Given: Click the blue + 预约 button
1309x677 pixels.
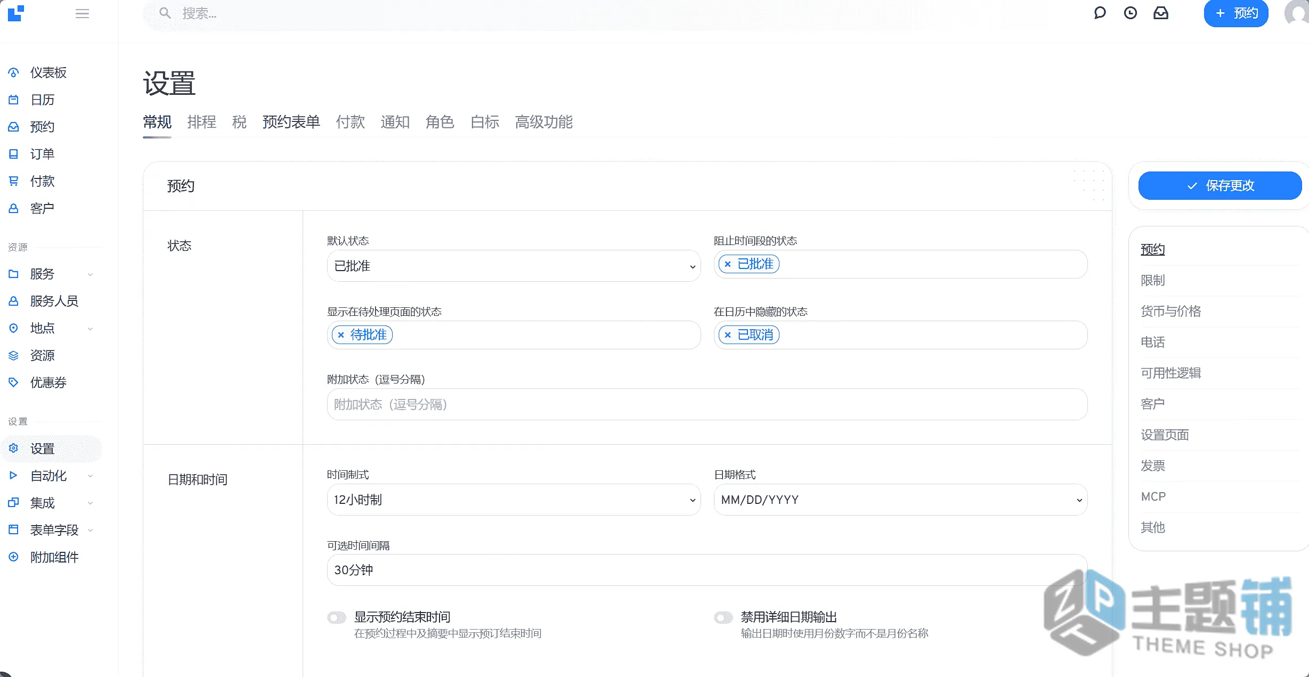Looking at the screenshot, I should (x=1236, y=13).
